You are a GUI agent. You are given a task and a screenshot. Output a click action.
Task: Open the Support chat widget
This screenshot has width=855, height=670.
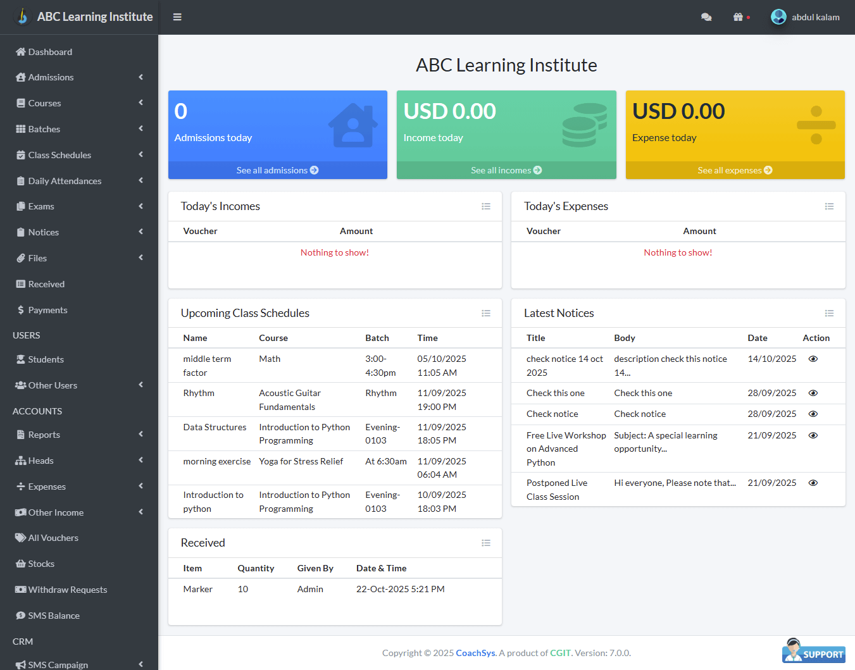click(814, 652)
